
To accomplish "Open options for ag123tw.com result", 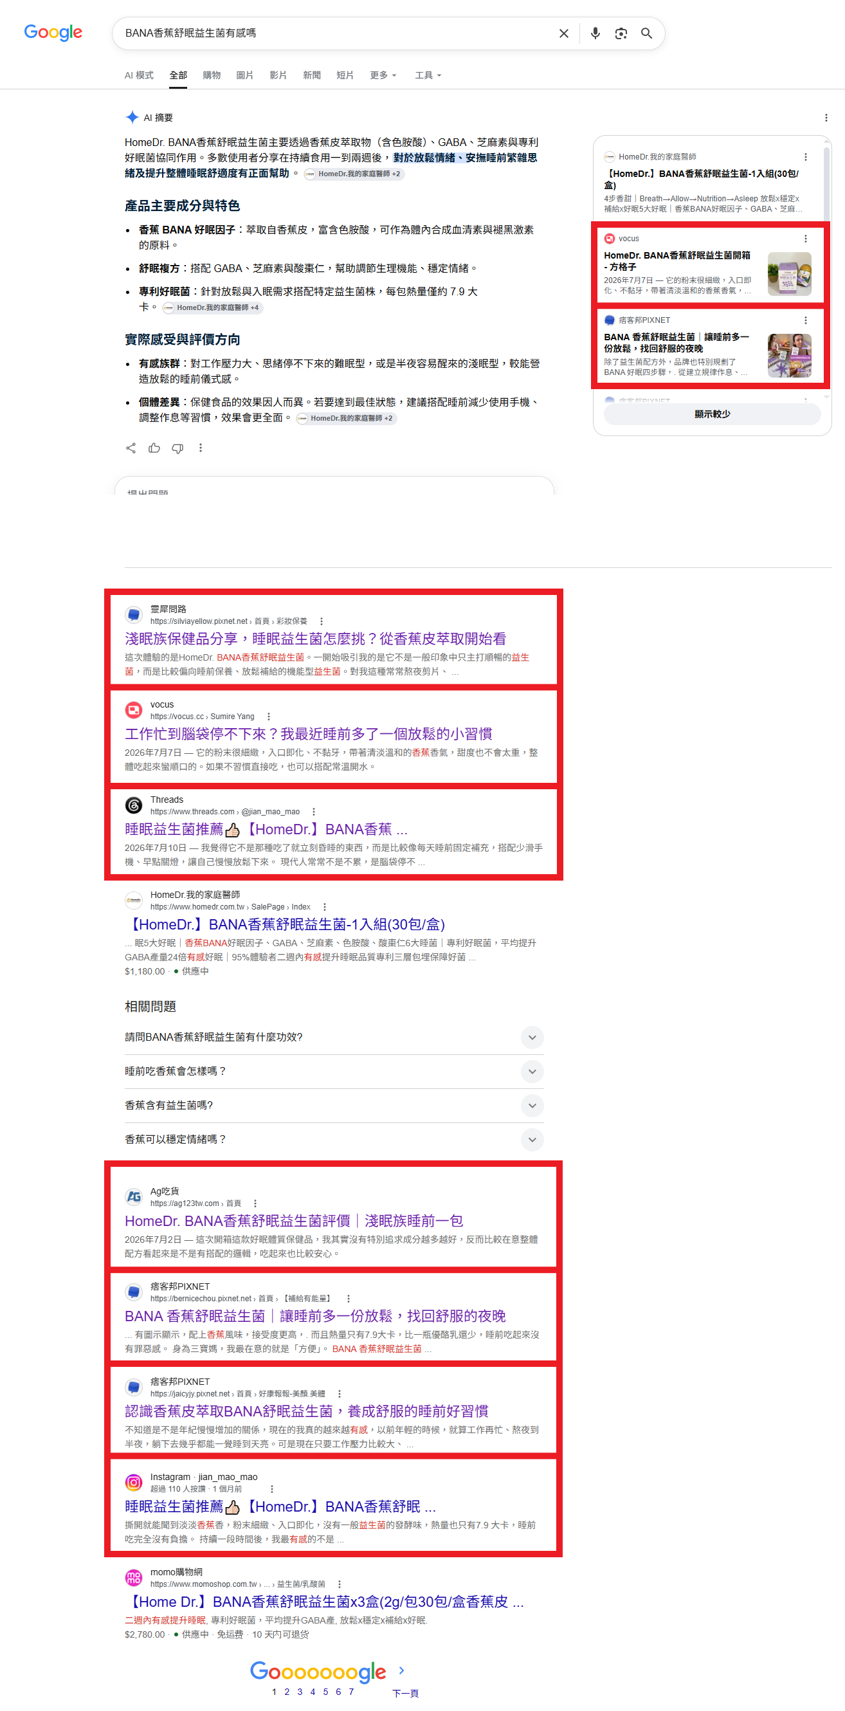I will [x=255, y=1203].
